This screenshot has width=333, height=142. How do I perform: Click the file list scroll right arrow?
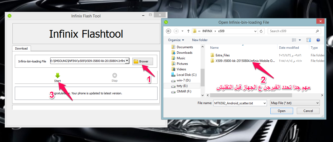coord(322,95)
